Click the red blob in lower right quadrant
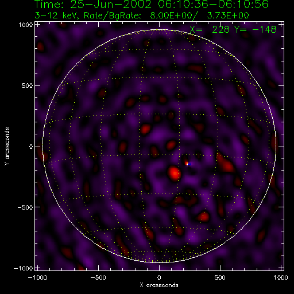The image size is (294, 294). (x=204, y=217)
